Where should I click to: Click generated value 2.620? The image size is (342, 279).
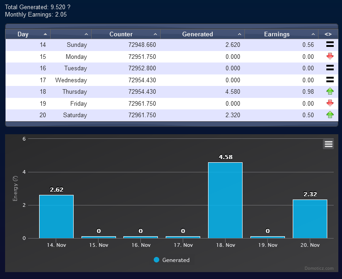coord(233,45)
